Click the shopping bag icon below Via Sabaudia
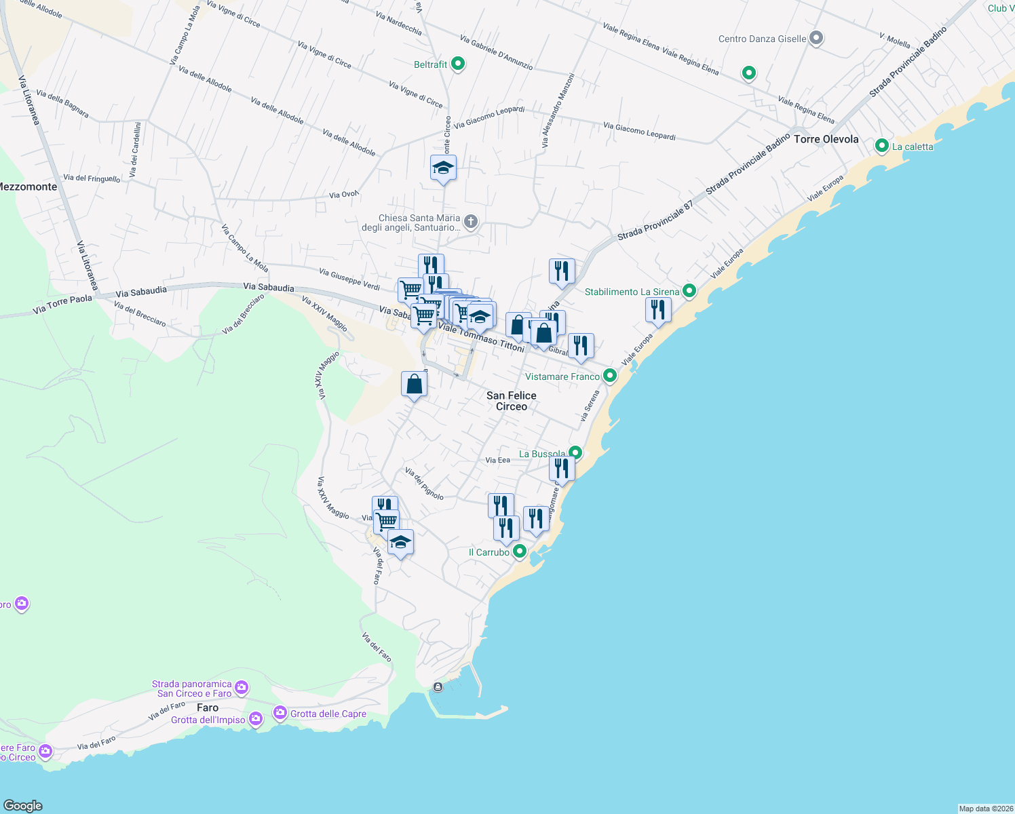This screenshot has height=814, width=1015. click(x=413, y=383)
